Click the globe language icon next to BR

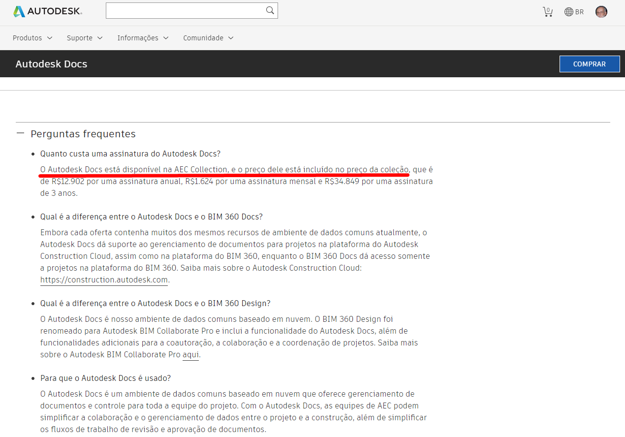pos(569,11)
